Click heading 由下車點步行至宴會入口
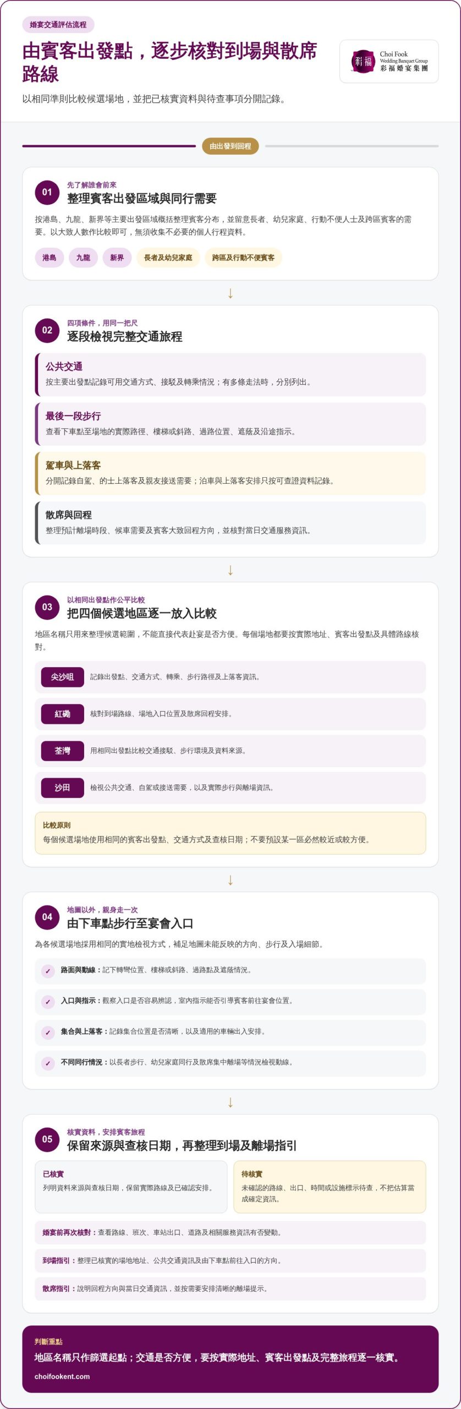461x1409 pixels. point(130,924)
